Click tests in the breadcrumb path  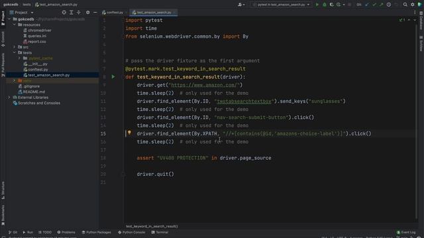tap(26, 5)
